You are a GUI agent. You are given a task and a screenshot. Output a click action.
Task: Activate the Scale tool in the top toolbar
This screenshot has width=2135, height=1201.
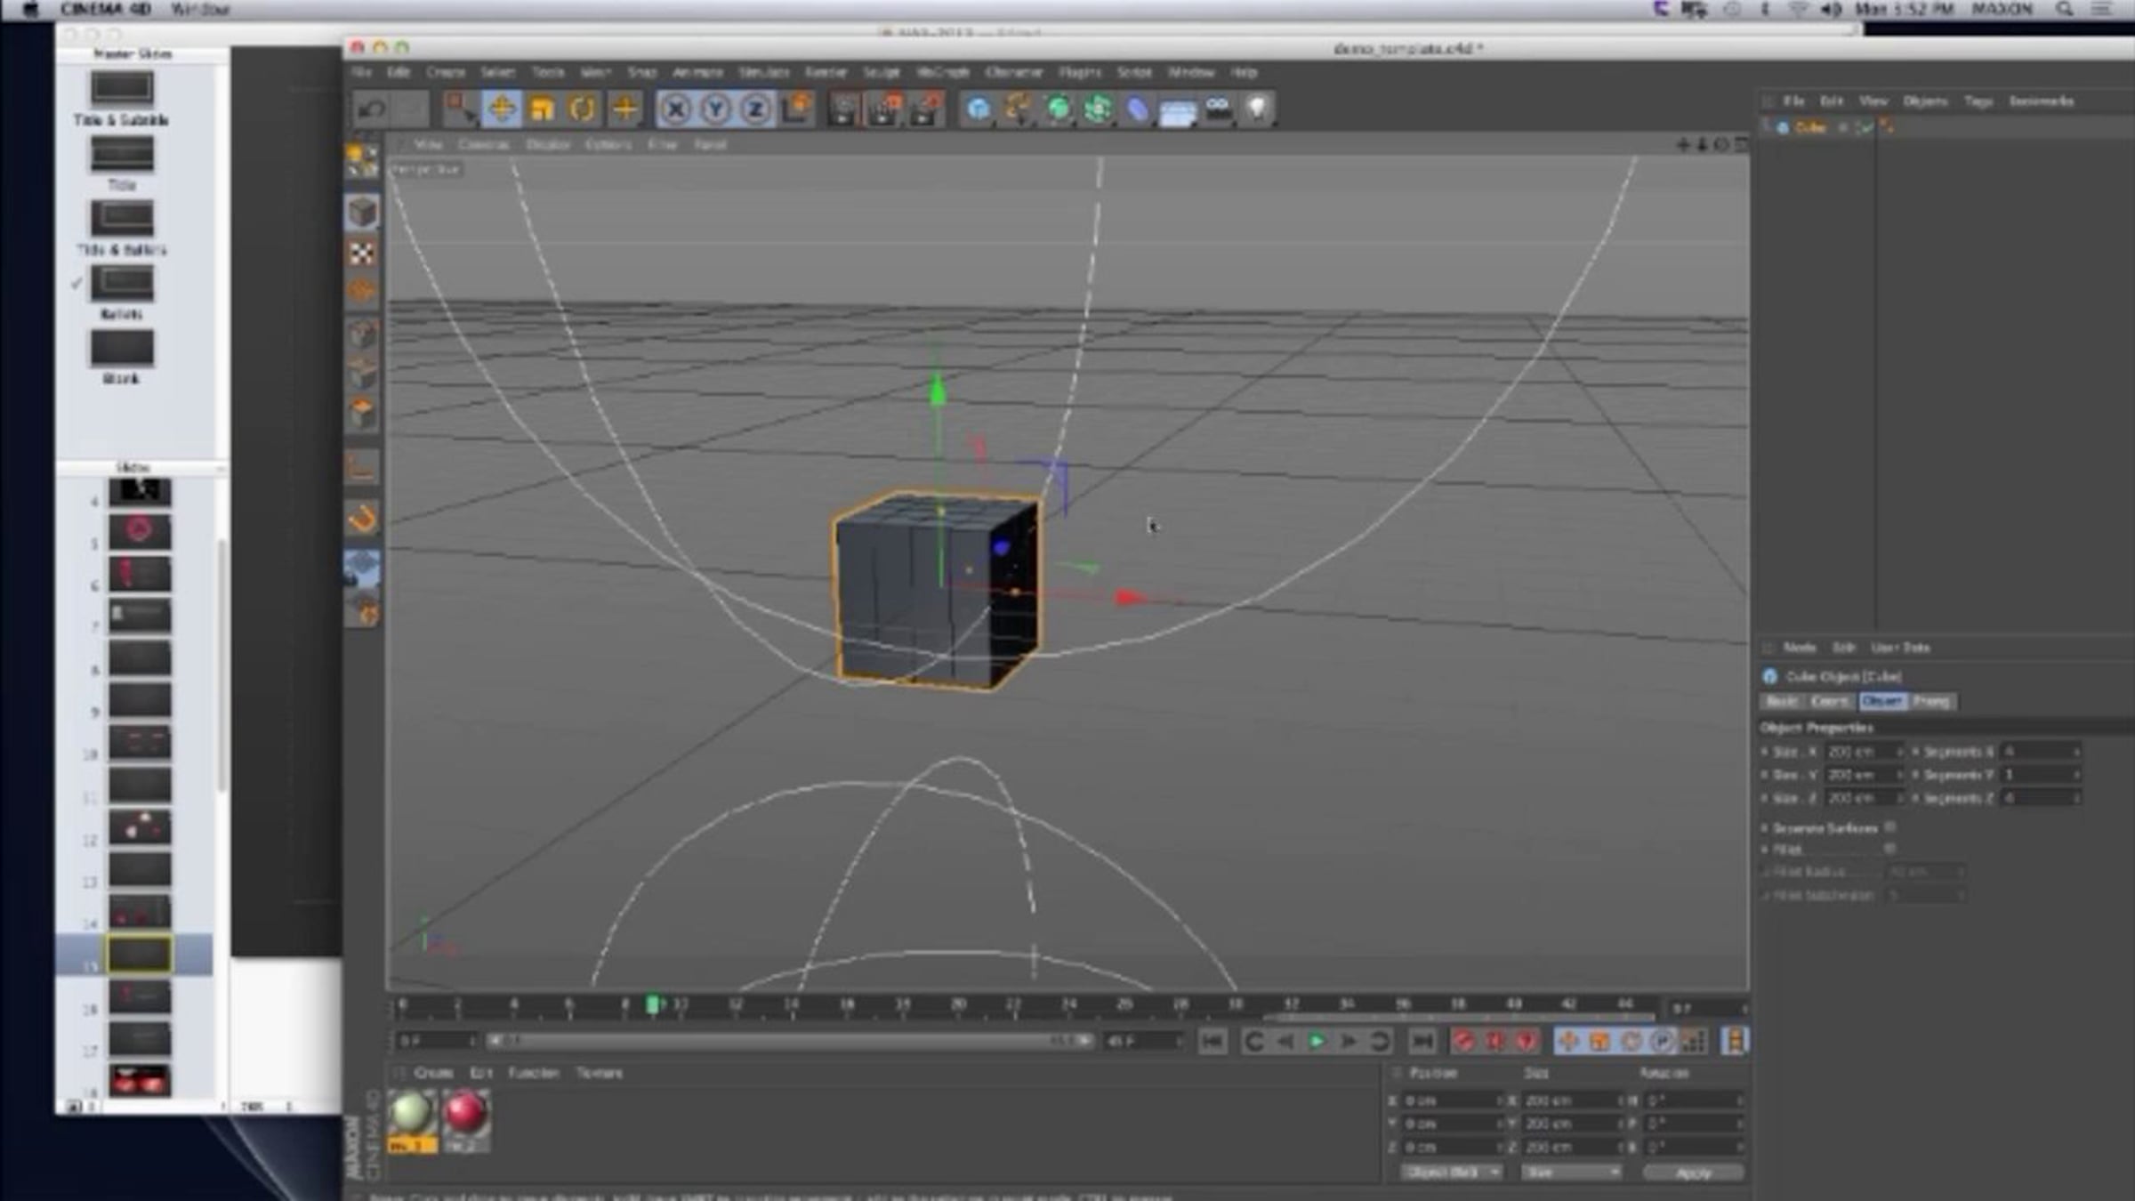click(542, 109)
